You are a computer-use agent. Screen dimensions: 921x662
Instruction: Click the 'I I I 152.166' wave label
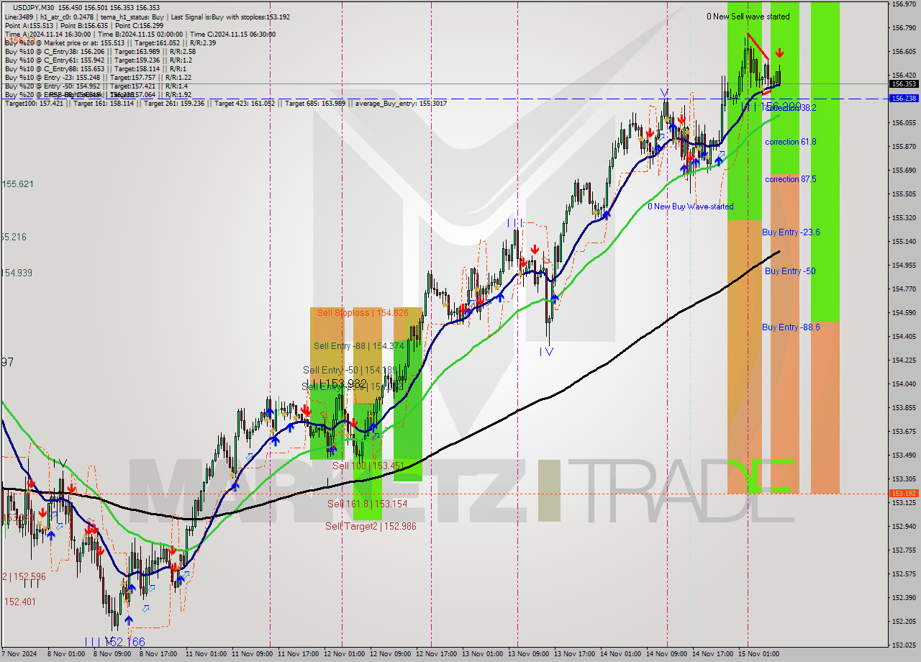(x=114, y=641)
